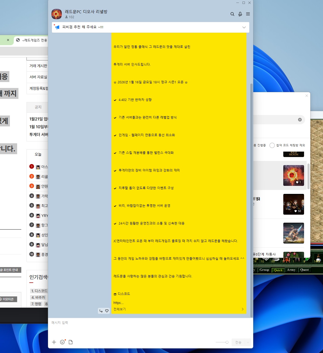Open the emoticon picker
Viewport: 323px width, 353px height.
pyautogui.click(x=62, y=342)
